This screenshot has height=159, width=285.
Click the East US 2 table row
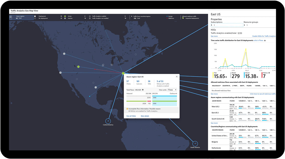[243, 113]
